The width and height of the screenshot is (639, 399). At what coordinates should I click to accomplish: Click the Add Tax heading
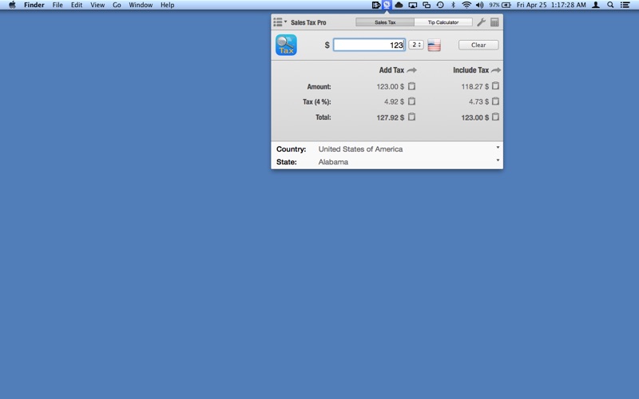point(391,70)
